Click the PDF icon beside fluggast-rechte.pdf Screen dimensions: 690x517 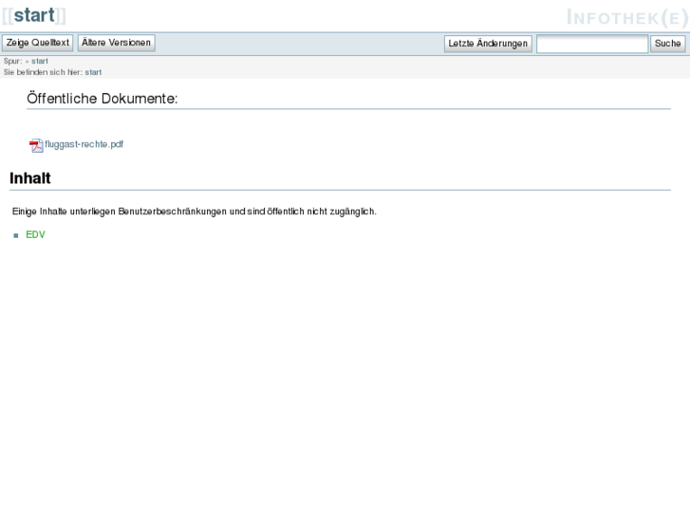click(x=36, y=145)
